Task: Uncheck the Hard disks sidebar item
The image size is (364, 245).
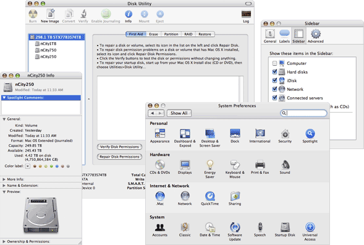Action: point(274,72)
